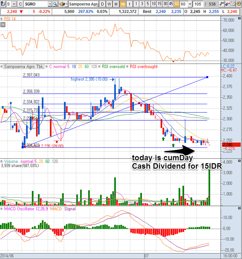Toggle the C normal moving average marker

click(x=46, y=66)
